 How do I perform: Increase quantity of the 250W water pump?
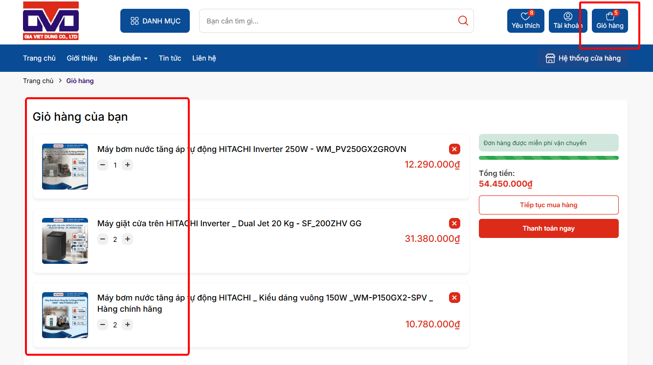pyautogui.click(x=127, y=165)
